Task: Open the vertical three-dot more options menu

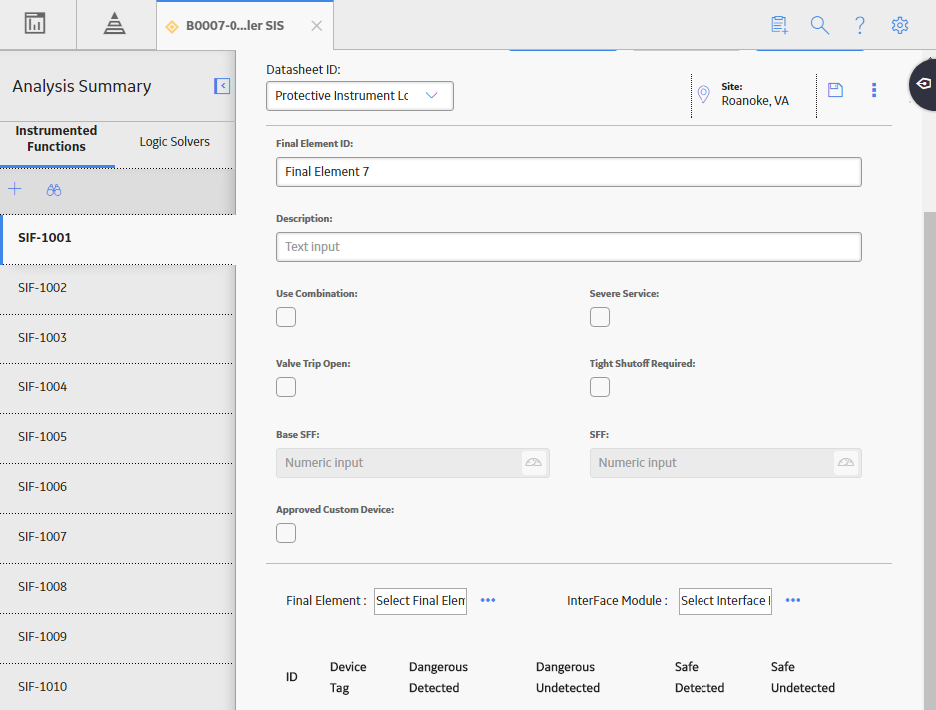Action: click(874, 90)
